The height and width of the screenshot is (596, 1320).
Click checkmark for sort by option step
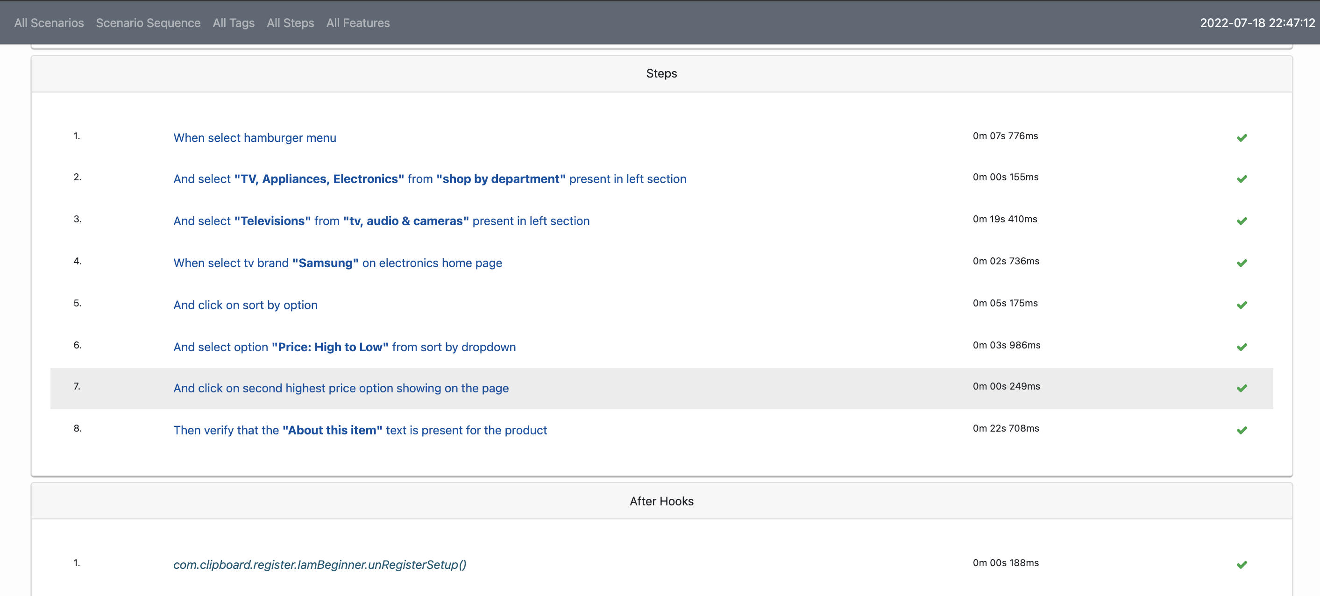point(1241,305)
